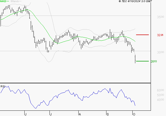Click the 5000 RSI axis label

click(160, 95)
